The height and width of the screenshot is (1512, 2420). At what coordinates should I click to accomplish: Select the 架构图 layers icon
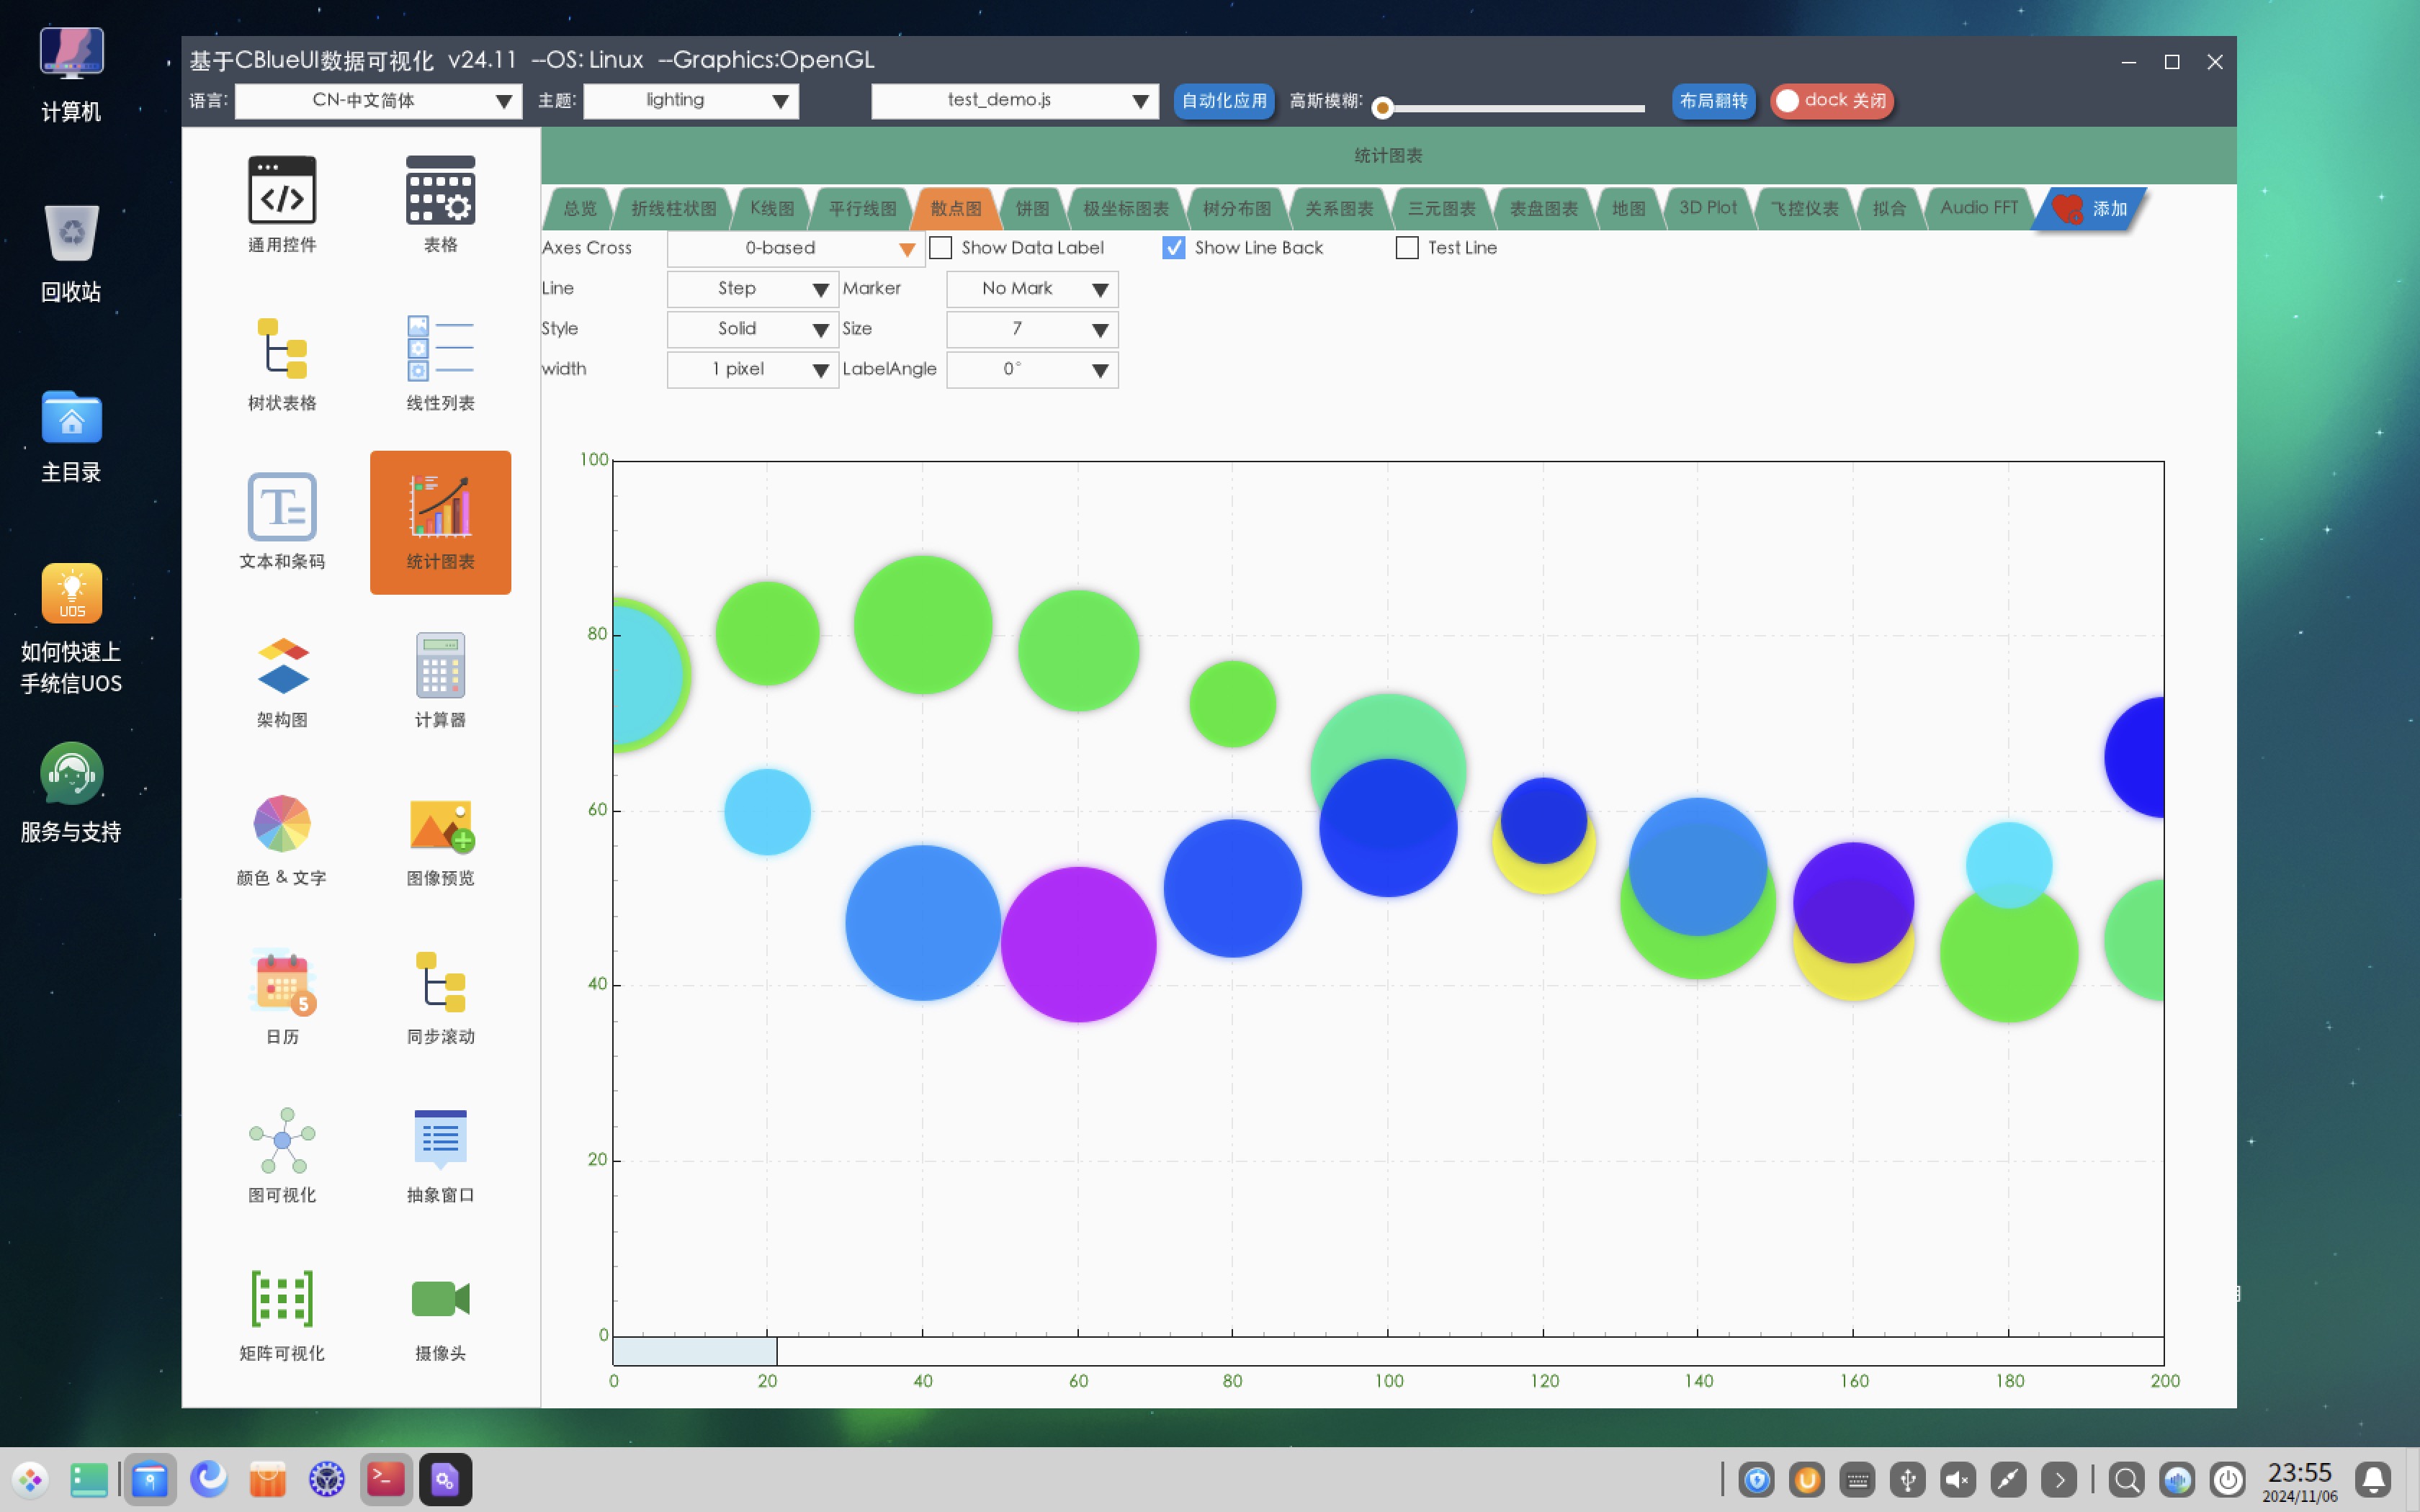click(282, 666)
